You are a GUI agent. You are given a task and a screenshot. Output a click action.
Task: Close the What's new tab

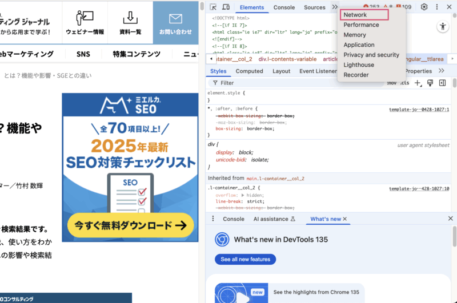coord(345,219)
